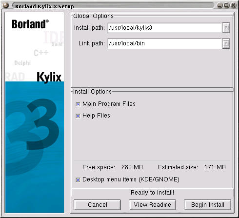Click the Borland logo in the banner

pyautogui.click(x=30, y=24)
